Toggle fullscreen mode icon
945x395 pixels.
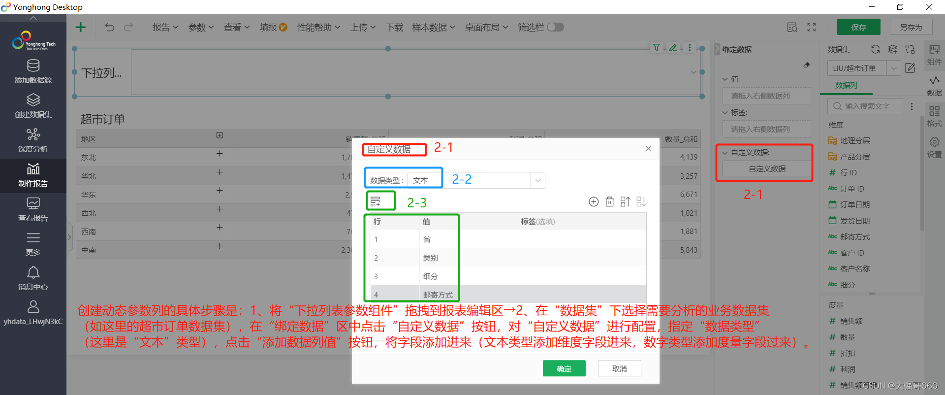click(x=812, y=28)
